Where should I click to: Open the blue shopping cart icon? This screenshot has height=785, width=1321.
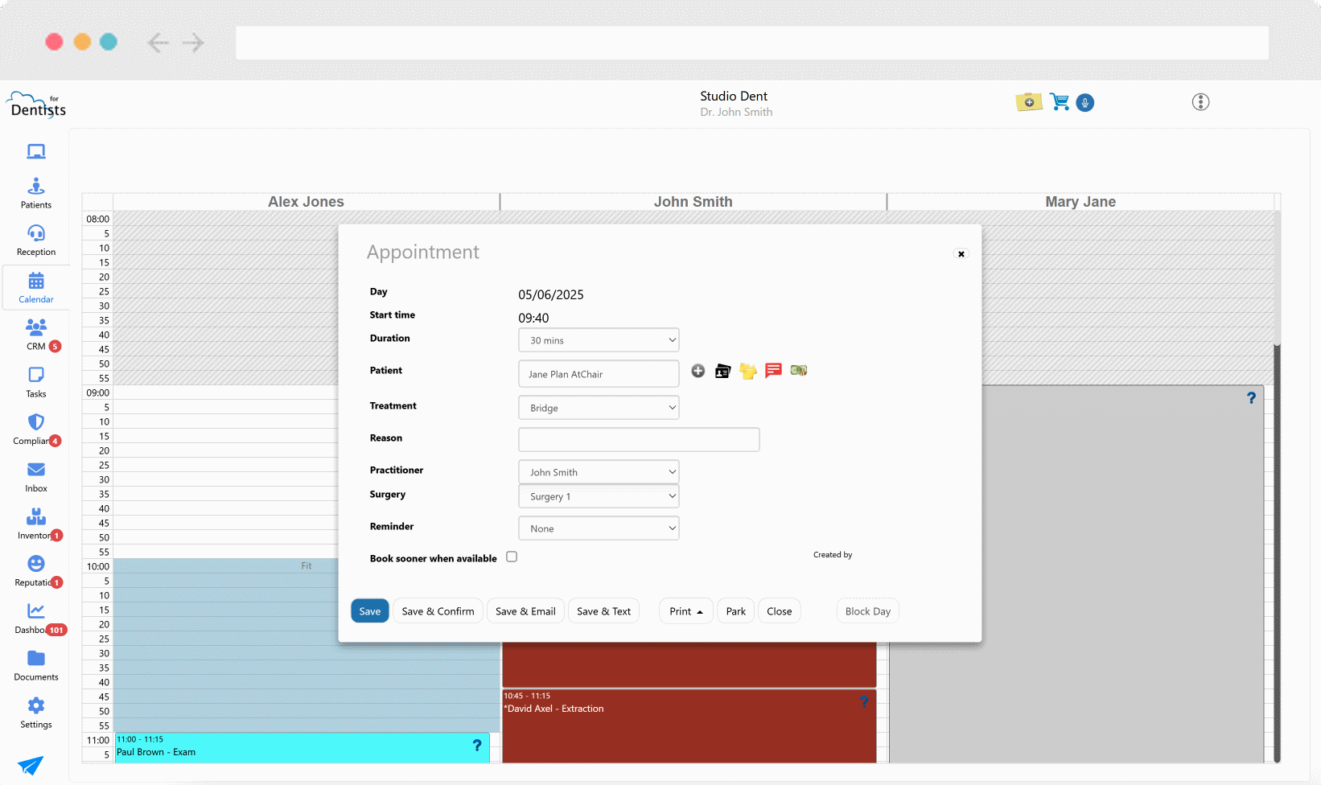(x=1060, y=102)
